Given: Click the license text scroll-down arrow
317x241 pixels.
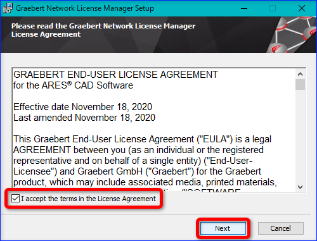Looking at the screenshot, I should (300, 187).
